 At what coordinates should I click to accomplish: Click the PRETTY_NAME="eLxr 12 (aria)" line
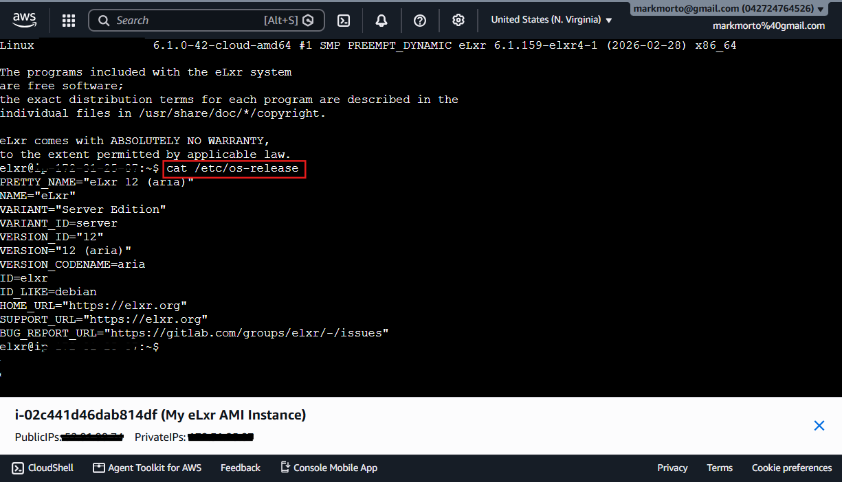[x=97, y=182]
